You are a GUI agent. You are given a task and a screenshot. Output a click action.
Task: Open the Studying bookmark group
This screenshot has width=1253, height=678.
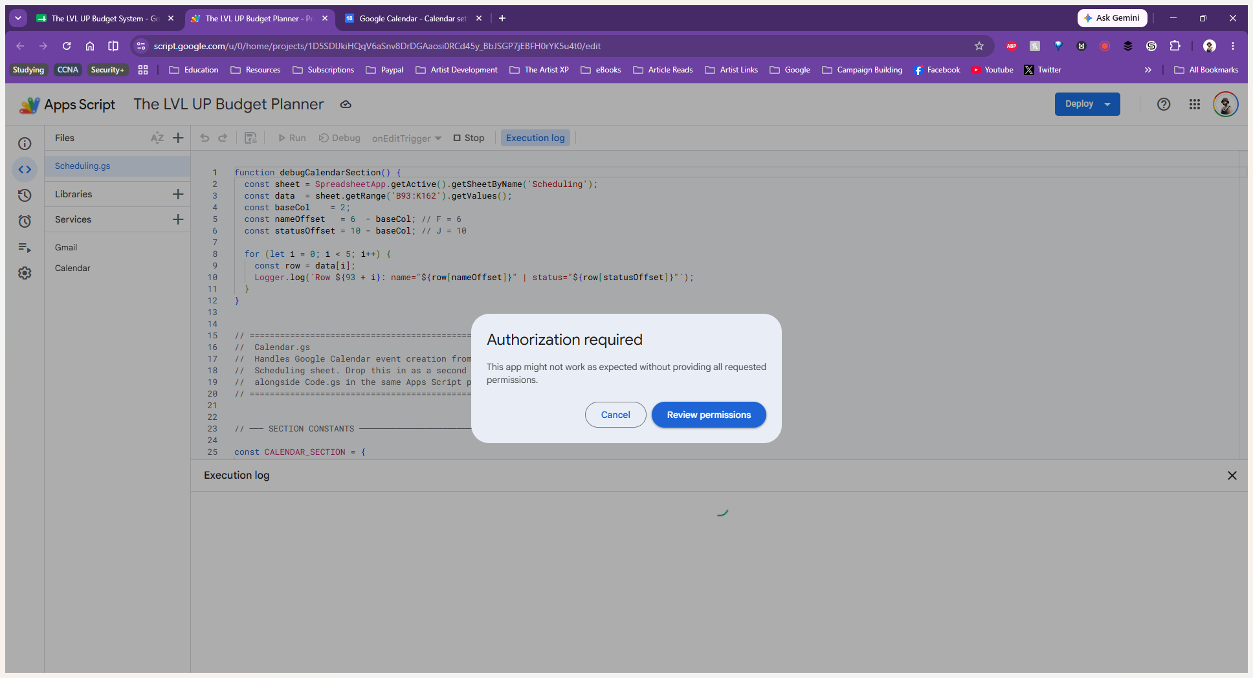tap(28, 70)
